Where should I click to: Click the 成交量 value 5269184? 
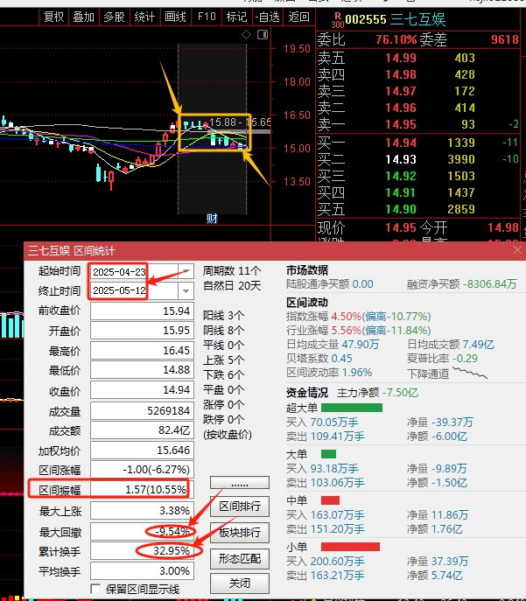click(x=143, y=411)
